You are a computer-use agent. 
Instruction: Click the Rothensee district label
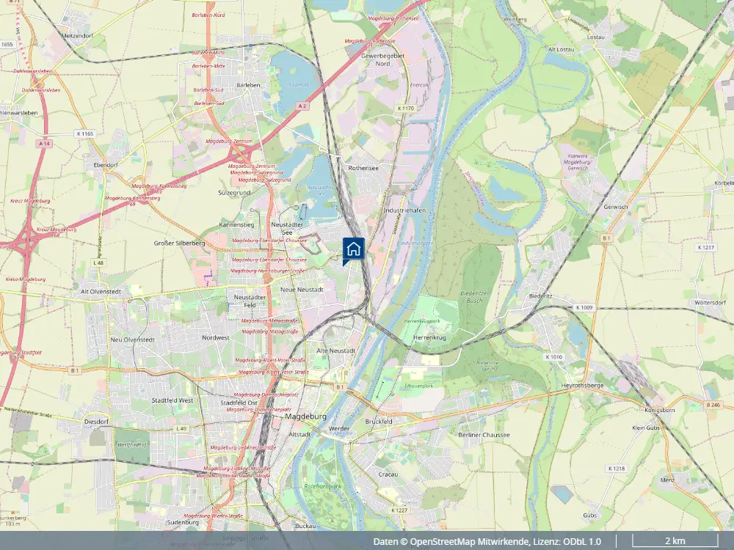click(363, 167)
